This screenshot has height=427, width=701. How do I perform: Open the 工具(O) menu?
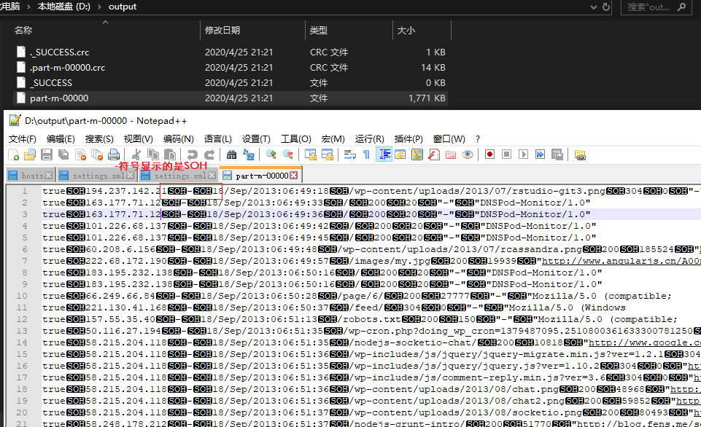[295, 139]
